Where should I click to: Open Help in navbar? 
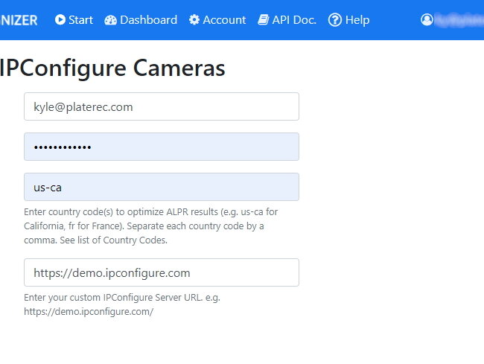[x=348, y=20]
